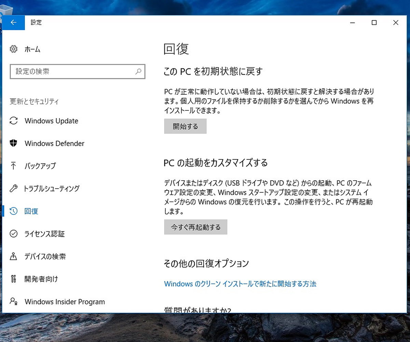The image size is (410, 342).
Task: Click the back arrow in Settings
Action: tap(13, 23)
